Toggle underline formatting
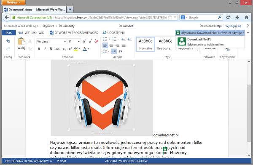 pyautogui.click(x=51, y=49)
